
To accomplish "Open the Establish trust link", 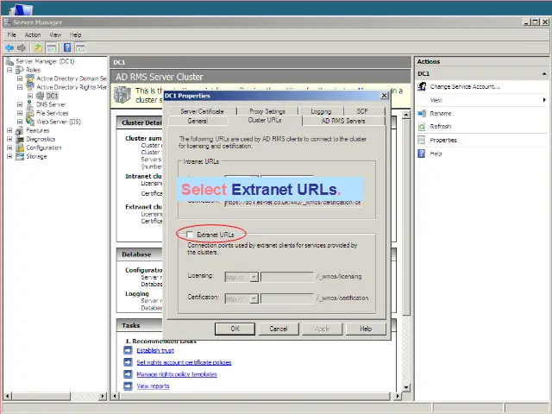I will (155, 350).
